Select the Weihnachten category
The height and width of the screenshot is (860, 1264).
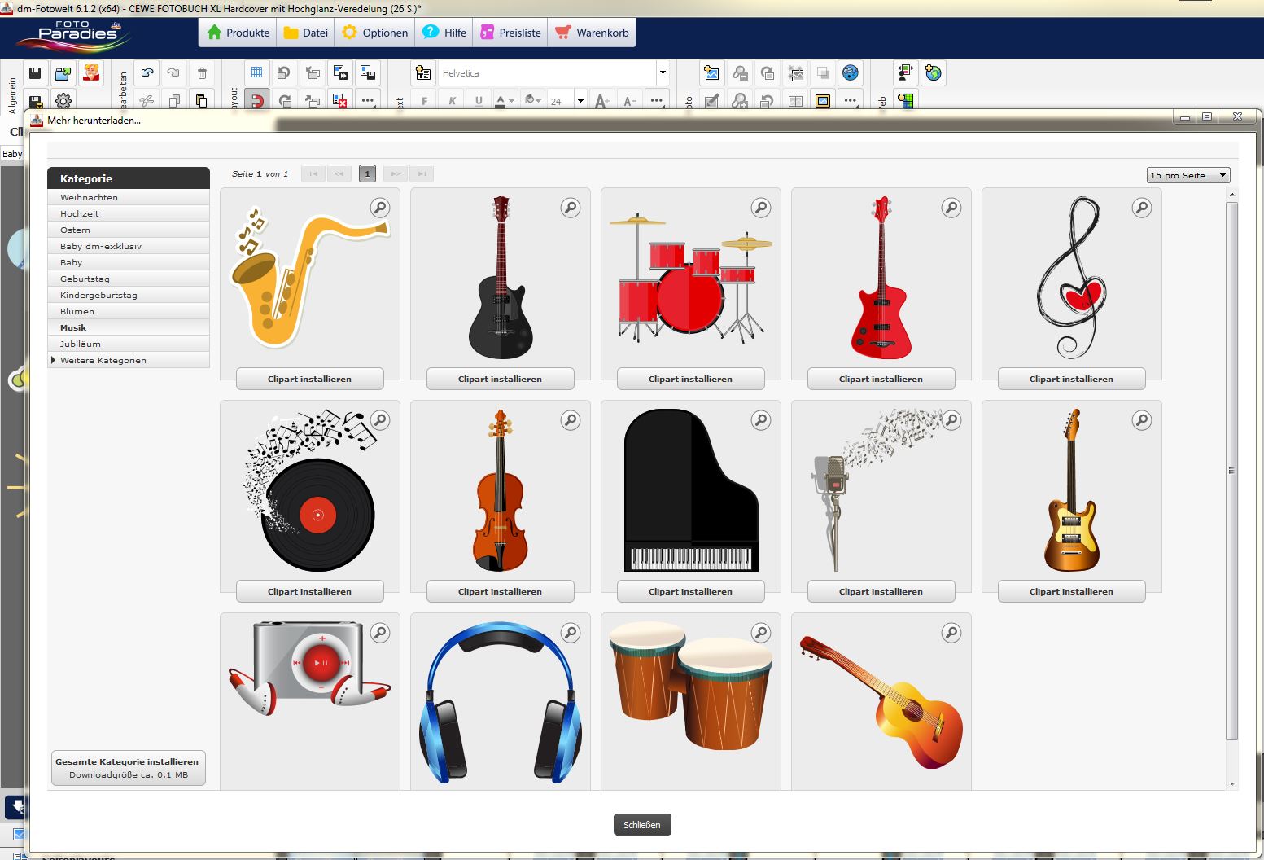[89, 197]
